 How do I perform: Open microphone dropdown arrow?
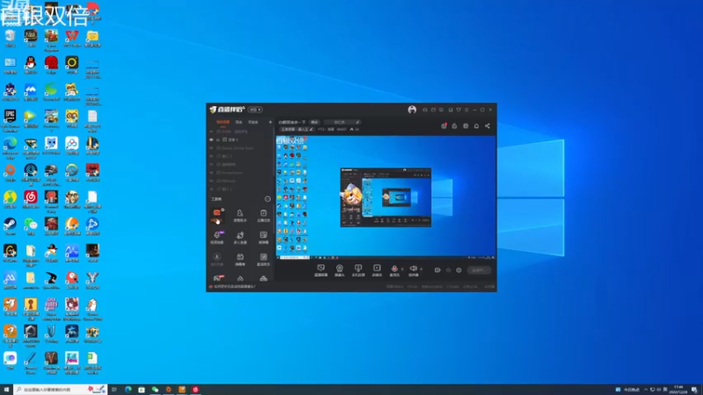[402, 269]
